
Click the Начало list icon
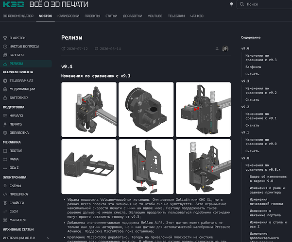click(x=5, y=115)
